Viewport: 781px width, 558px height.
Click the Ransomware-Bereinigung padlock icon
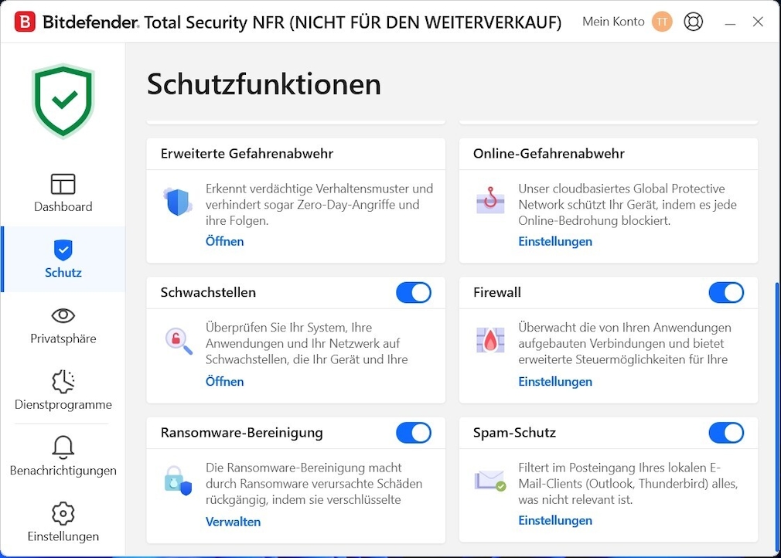(179, 480)
